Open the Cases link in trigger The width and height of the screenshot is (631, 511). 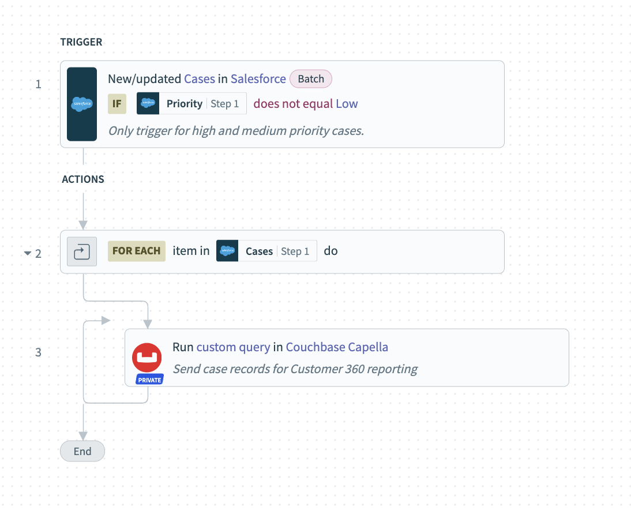pos(200,79)
